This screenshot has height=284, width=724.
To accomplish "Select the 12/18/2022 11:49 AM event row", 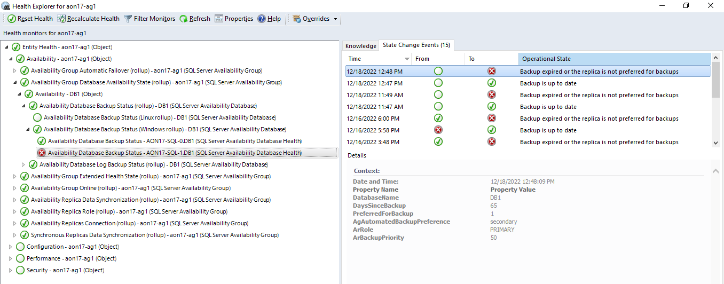I will tap(528, 94).
